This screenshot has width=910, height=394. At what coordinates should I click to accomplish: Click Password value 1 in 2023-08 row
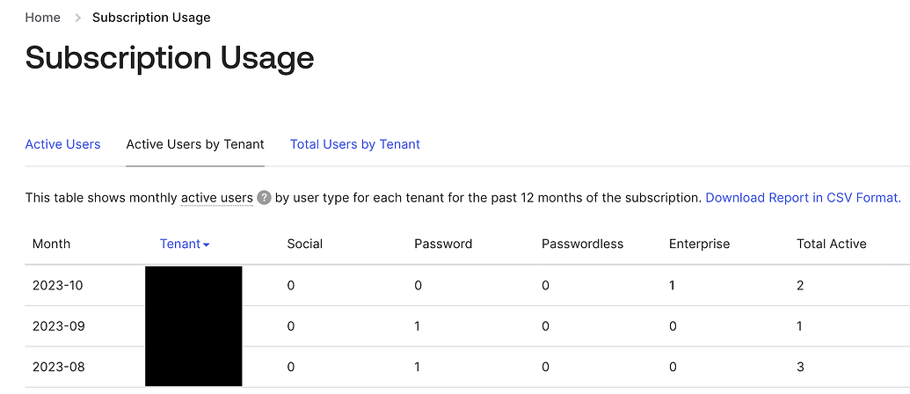pyautogui.click(x=418, y=367)
